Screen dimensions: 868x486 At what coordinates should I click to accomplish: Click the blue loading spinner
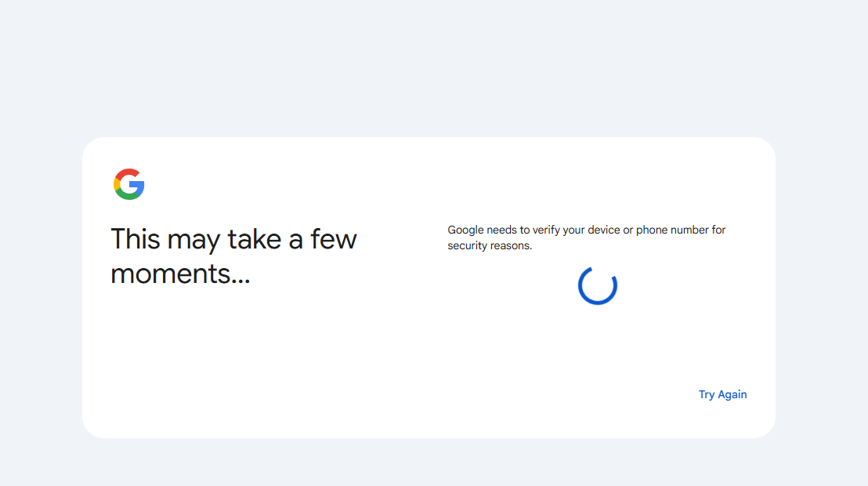[598, 285]
